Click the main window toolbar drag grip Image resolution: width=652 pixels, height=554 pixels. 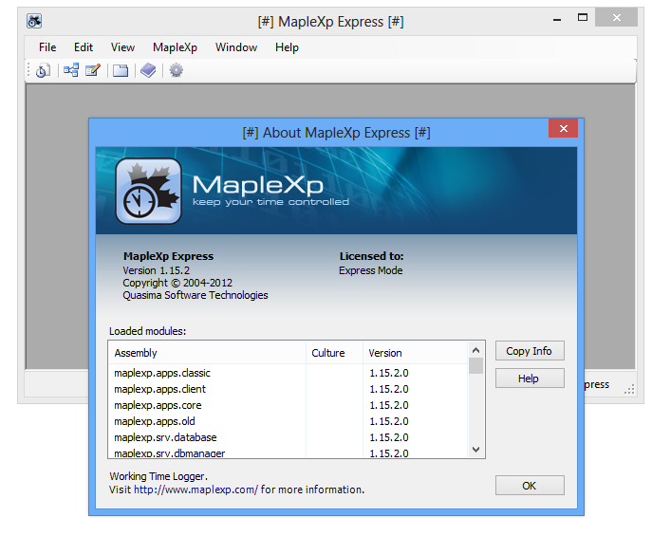point(28,70)
